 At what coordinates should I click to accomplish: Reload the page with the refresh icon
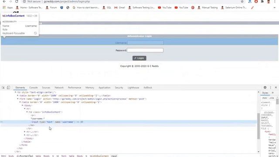tap(17, 1)
